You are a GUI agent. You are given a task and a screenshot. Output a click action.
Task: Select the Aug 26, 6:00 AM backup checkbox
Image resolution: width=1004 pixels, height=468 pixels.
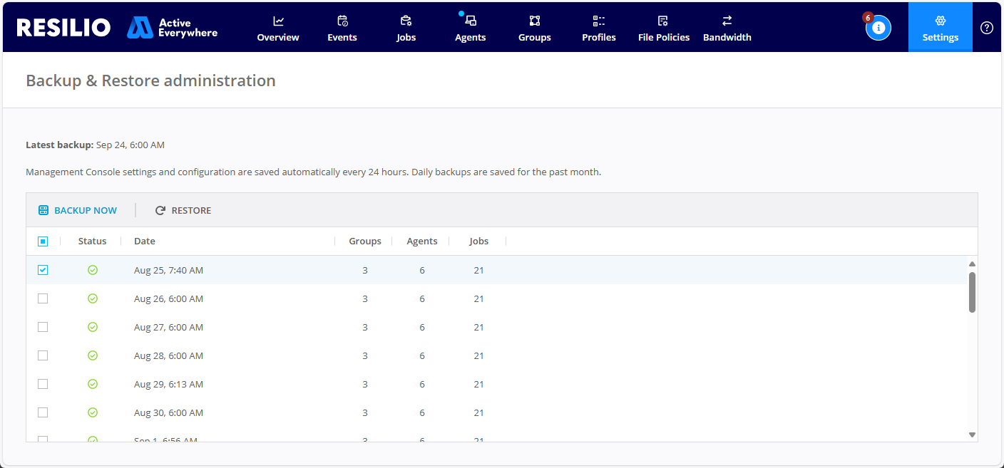(43, 298)
